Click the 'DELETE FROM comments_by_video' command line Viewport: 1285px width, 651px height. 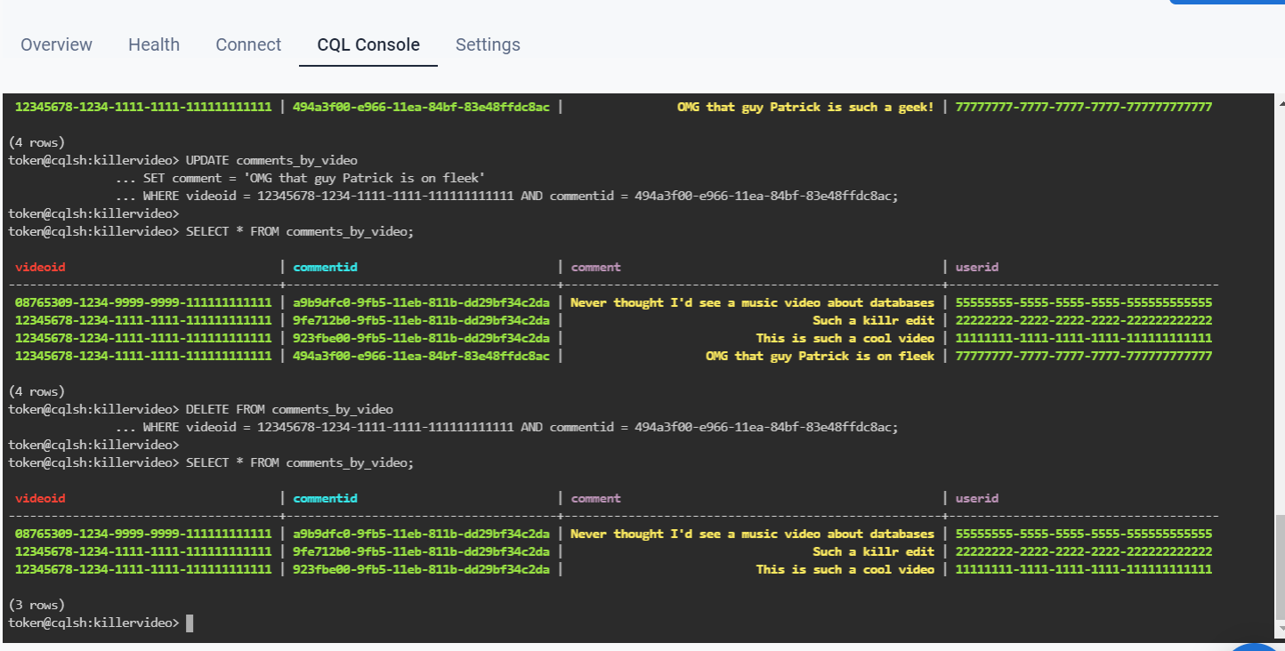tap(289, 409)
